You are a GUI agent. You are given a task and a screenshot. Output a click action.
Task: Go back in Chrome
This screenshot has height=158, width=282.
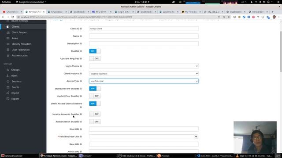pos(4,17)
